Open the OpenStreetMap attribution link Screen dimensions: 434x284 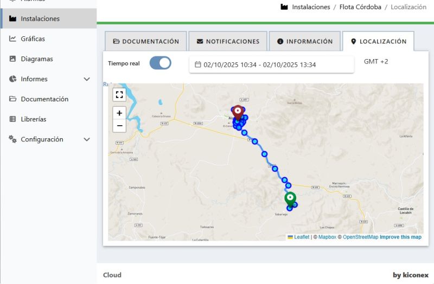(360, 237)
